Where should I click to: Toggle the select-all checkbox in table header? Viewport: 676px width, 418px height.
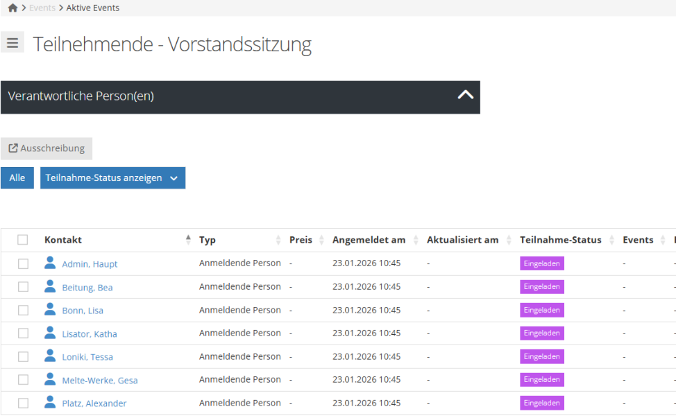[x=23, y=240]
